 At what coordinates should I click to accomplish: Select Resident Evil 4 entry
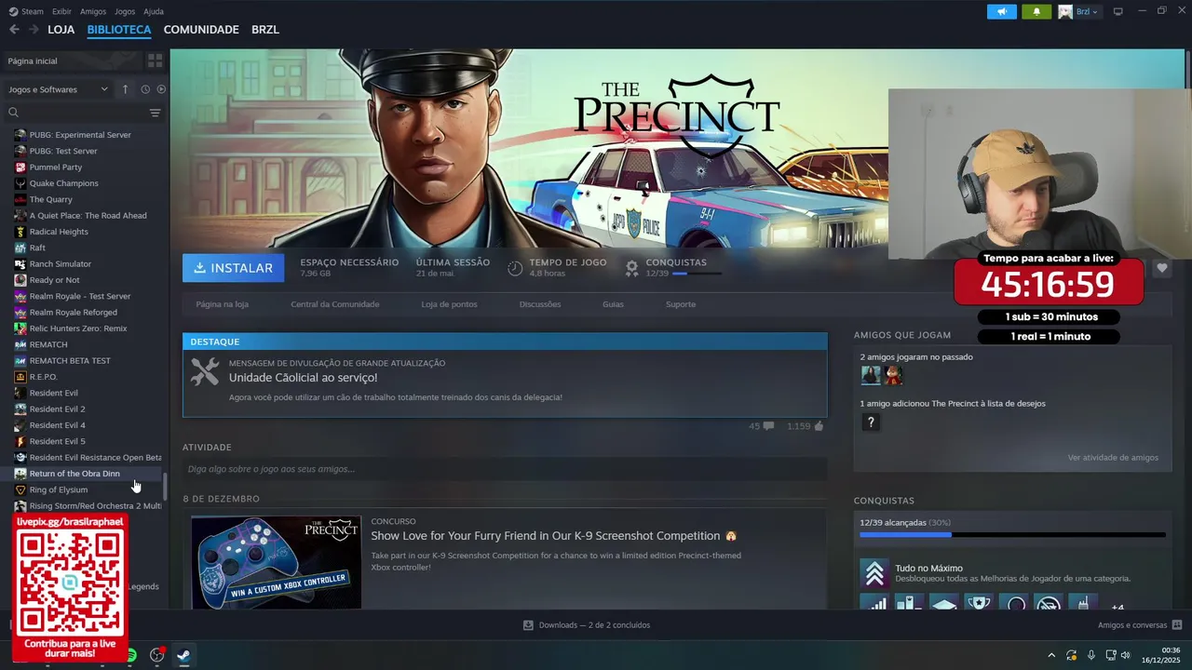[x=57, y=425]
